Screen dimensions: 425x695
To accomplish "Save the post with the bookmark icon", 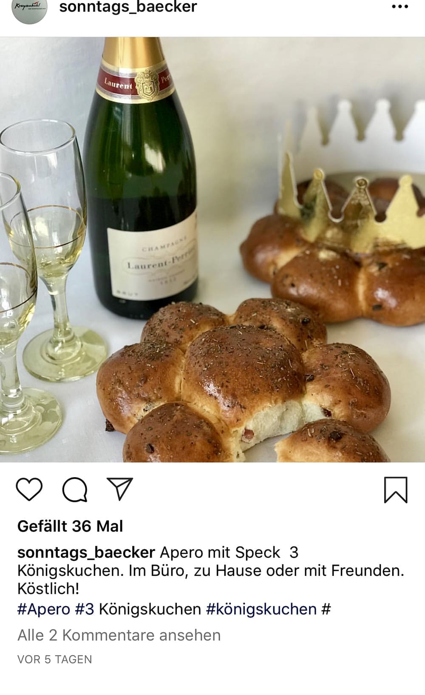I will pos(396,490).
